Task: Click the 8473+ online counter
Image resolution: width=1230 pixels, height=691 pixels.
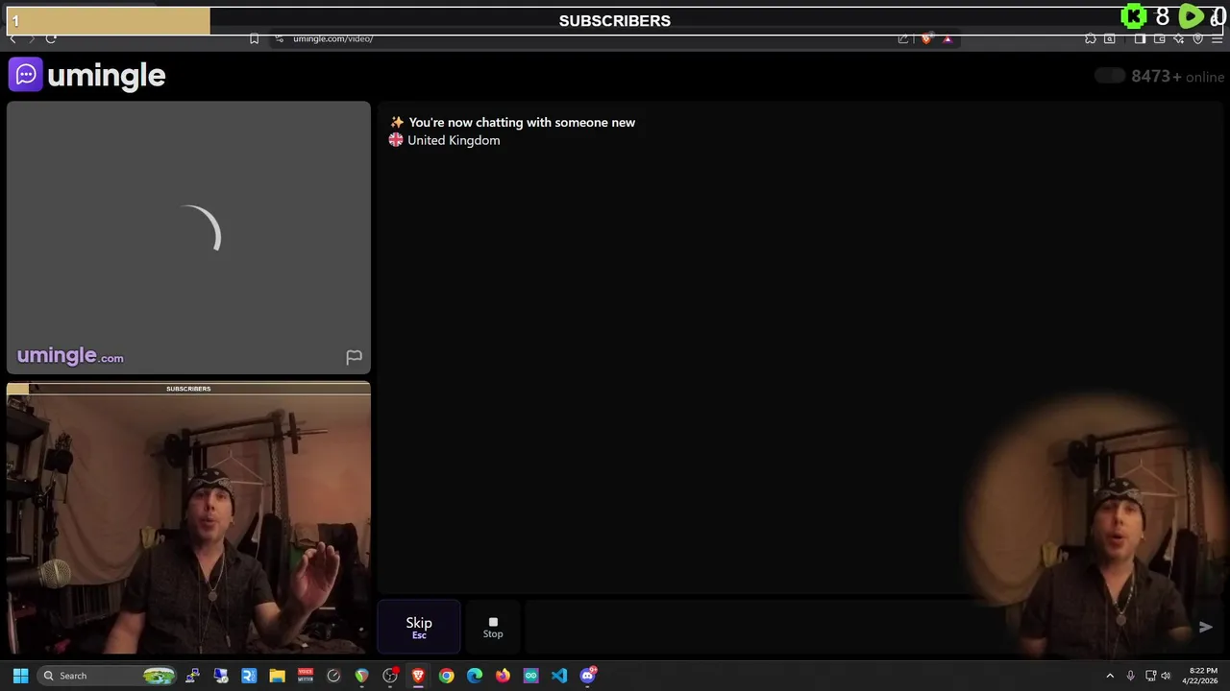Action: 1178,77
